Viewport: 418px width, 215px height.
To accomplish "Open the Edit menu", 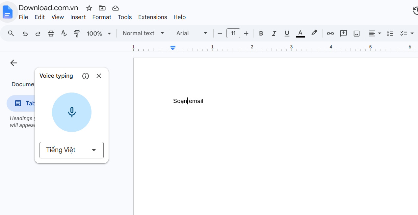I will coord(39,17).
